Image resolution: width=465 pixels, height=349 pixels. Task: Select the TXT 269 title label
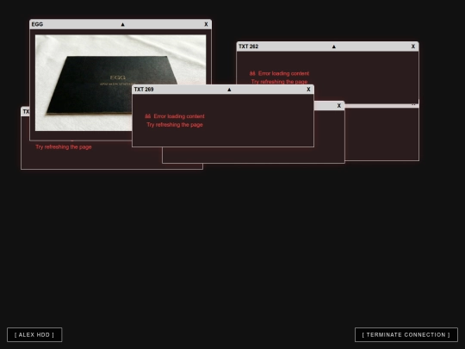click(x=144, y=90)
